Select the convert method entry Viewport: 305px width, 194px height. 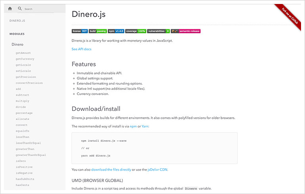pos(21,125)
